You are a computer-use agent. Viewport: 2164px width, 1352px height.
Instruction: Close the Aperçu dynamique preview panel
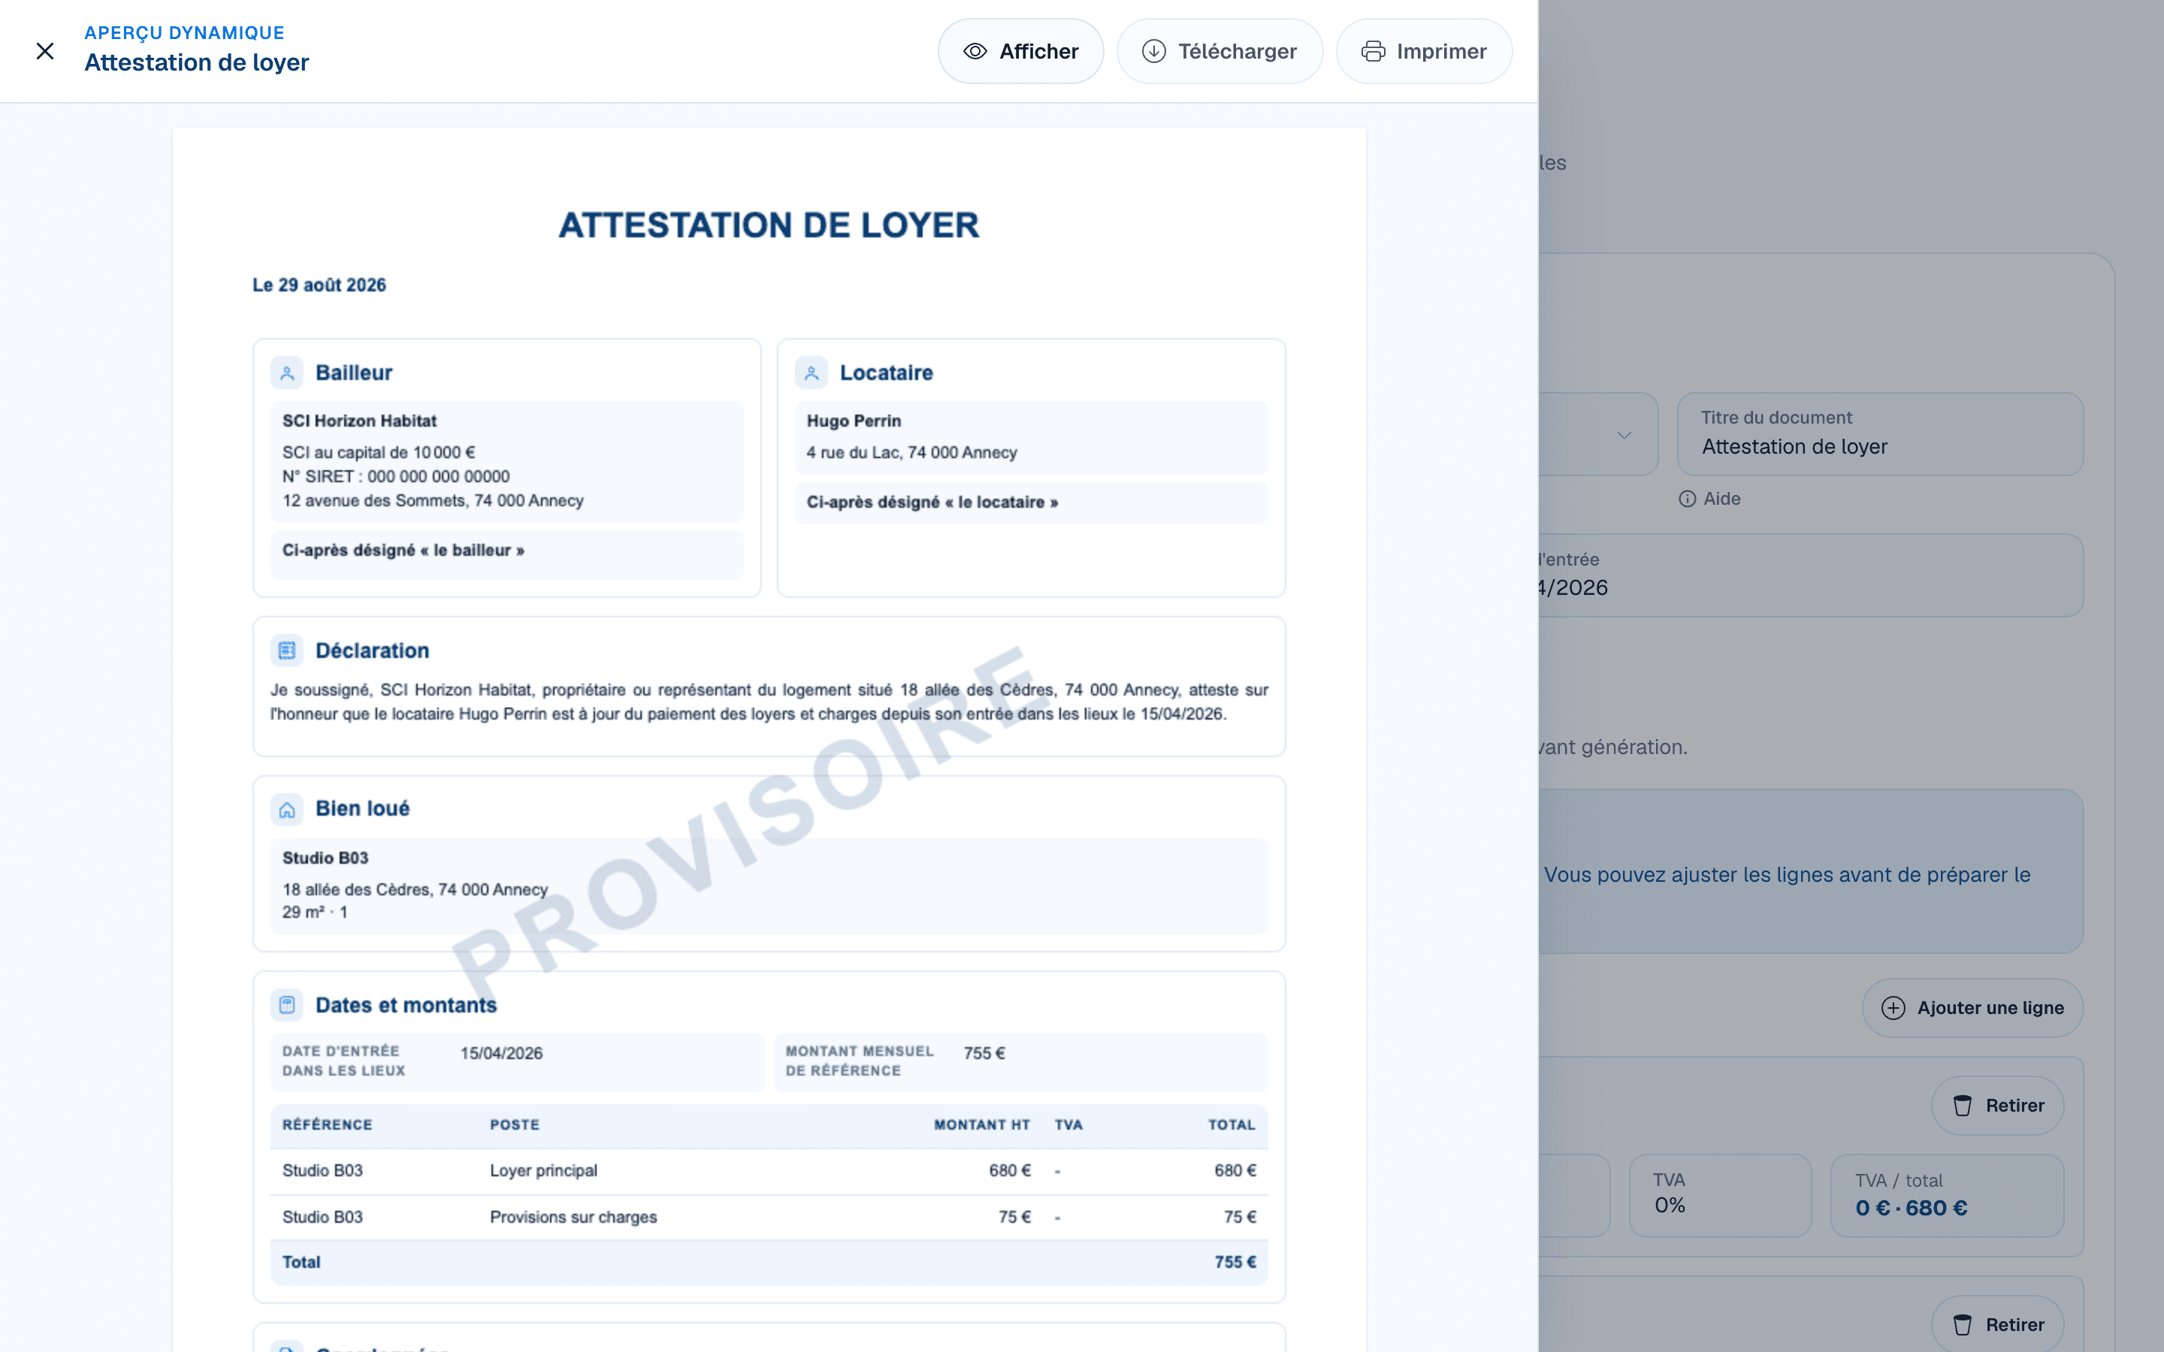click(x=45, y=51)
